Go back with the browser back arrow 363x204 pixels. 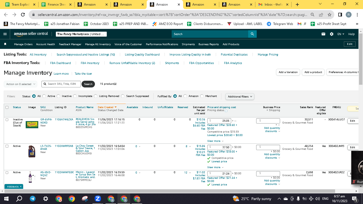[6, 15]
